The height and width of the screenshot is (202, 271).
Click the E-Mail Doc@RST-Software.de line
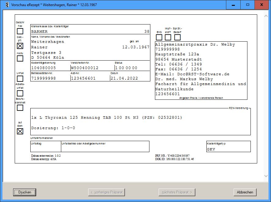(x=192, y=74)
